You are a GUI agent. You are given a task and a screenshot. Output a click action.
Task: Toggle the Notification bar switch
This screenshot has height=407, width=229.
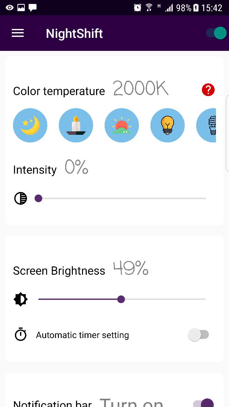tap(204, 403)
